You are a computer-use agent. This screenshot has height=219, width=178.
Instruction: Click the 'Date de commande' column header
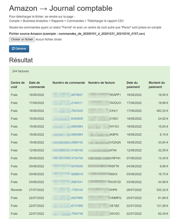point(37,85)
